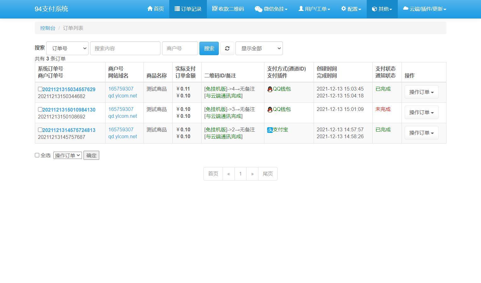Open the 订单号 search type dropdown
The height and width of the screenshot is (283, 481).
coord(67,48)
